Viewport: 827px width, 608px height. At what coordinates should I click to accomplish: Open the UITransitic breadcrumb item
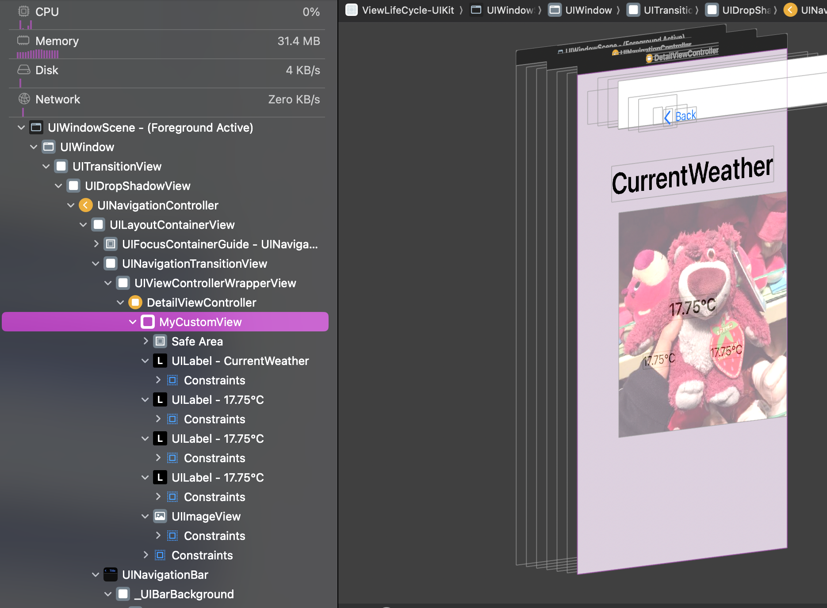[660, 10]
